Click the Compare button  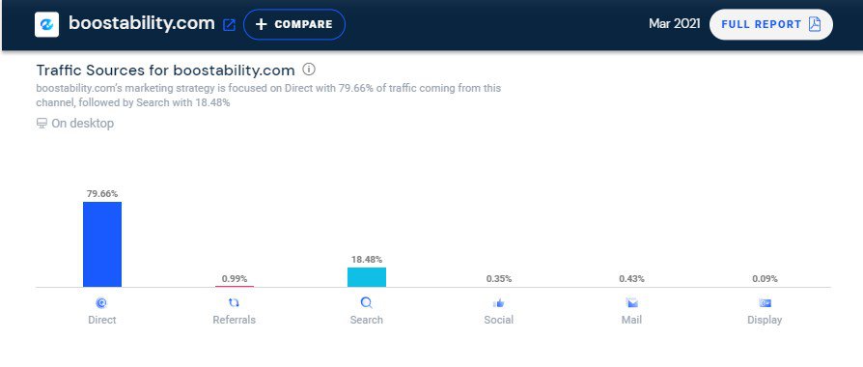click(293, 24)
